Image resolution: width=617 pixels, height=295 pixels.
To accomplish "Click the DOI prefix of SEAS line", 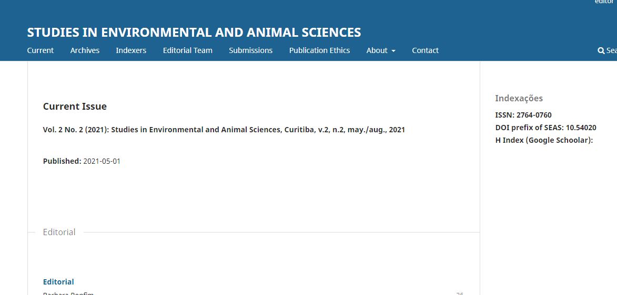I will tap(546, 128).
